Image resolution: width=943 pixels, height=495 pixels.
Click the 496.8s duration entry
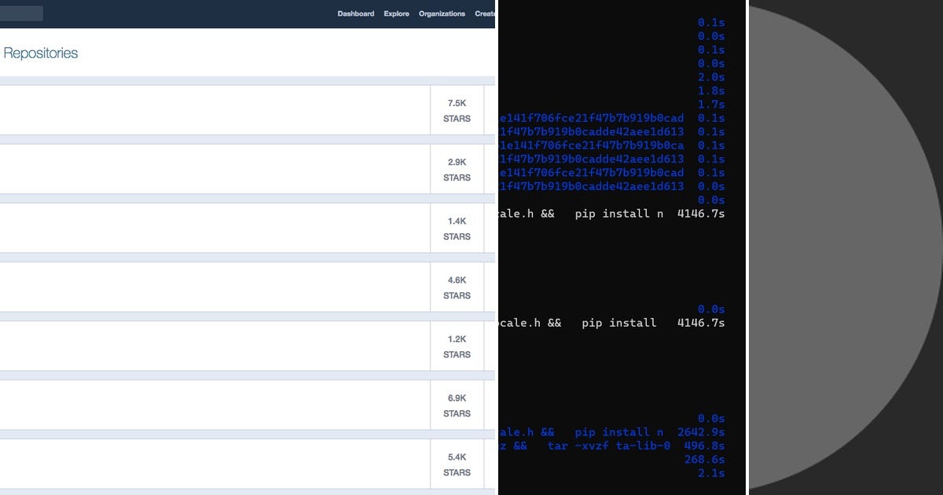point(706,445)
